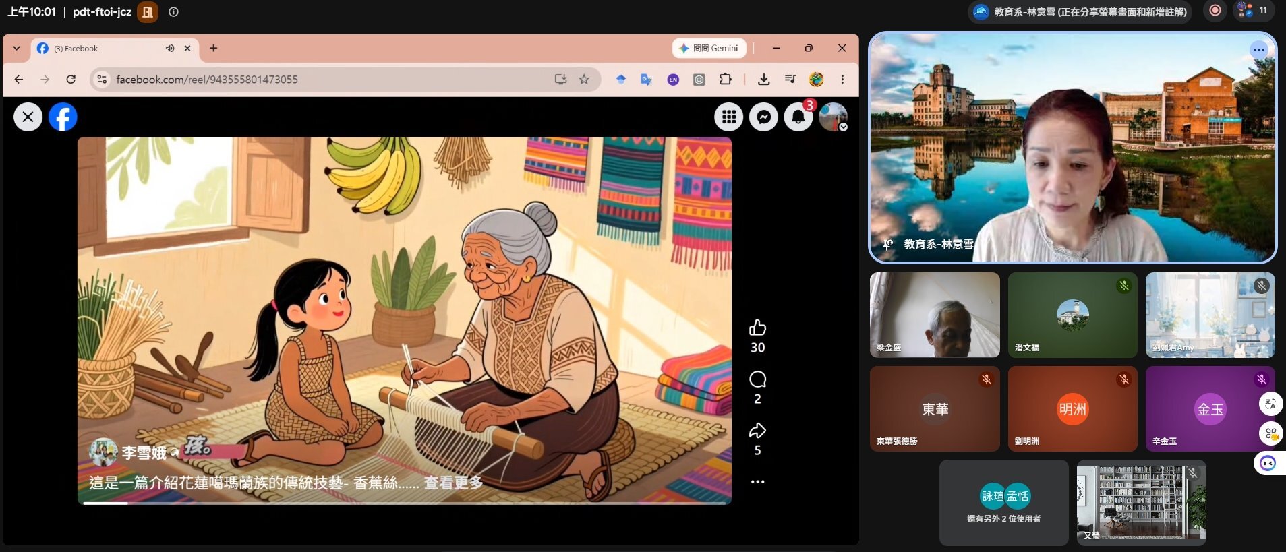Show meeting details info icon

coord(173,12)
